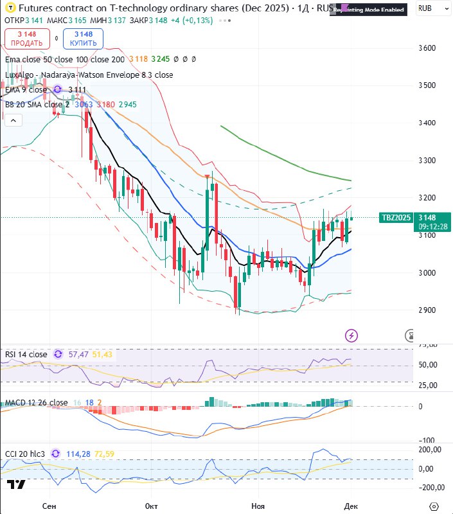Click the Окт label on the time axis
453x514 pixels.
[x=152, y=506]
